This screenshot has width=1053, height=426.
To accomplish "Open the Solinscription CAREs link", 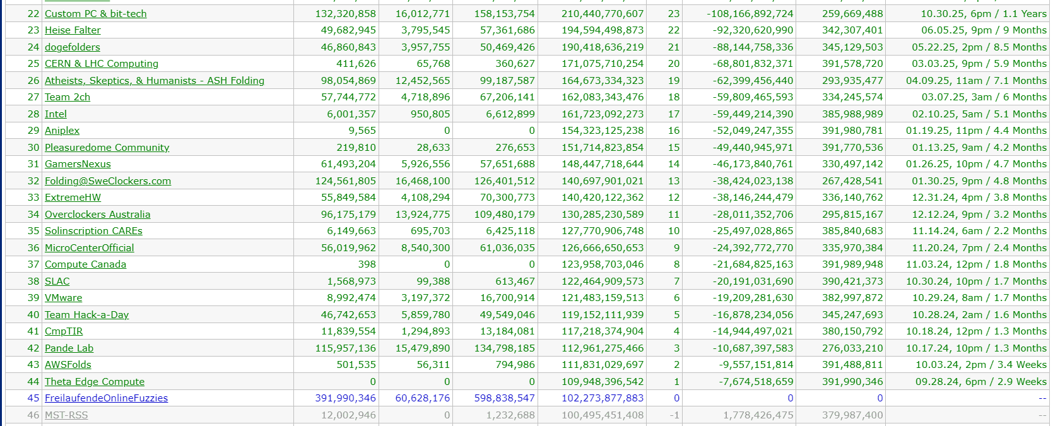I will point(93,231).
